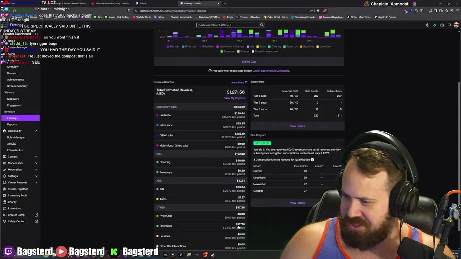Toggle Cheering series in chart legend
Viewport: 461px width, 259px height.
(274, 46)
